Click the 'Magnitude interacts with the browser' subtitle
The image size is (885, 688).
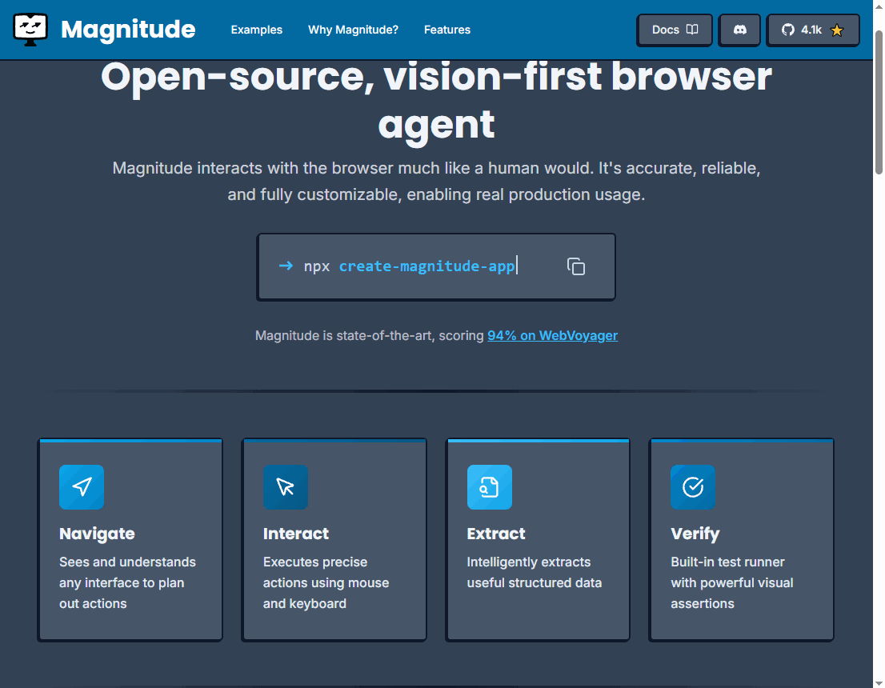436,181
